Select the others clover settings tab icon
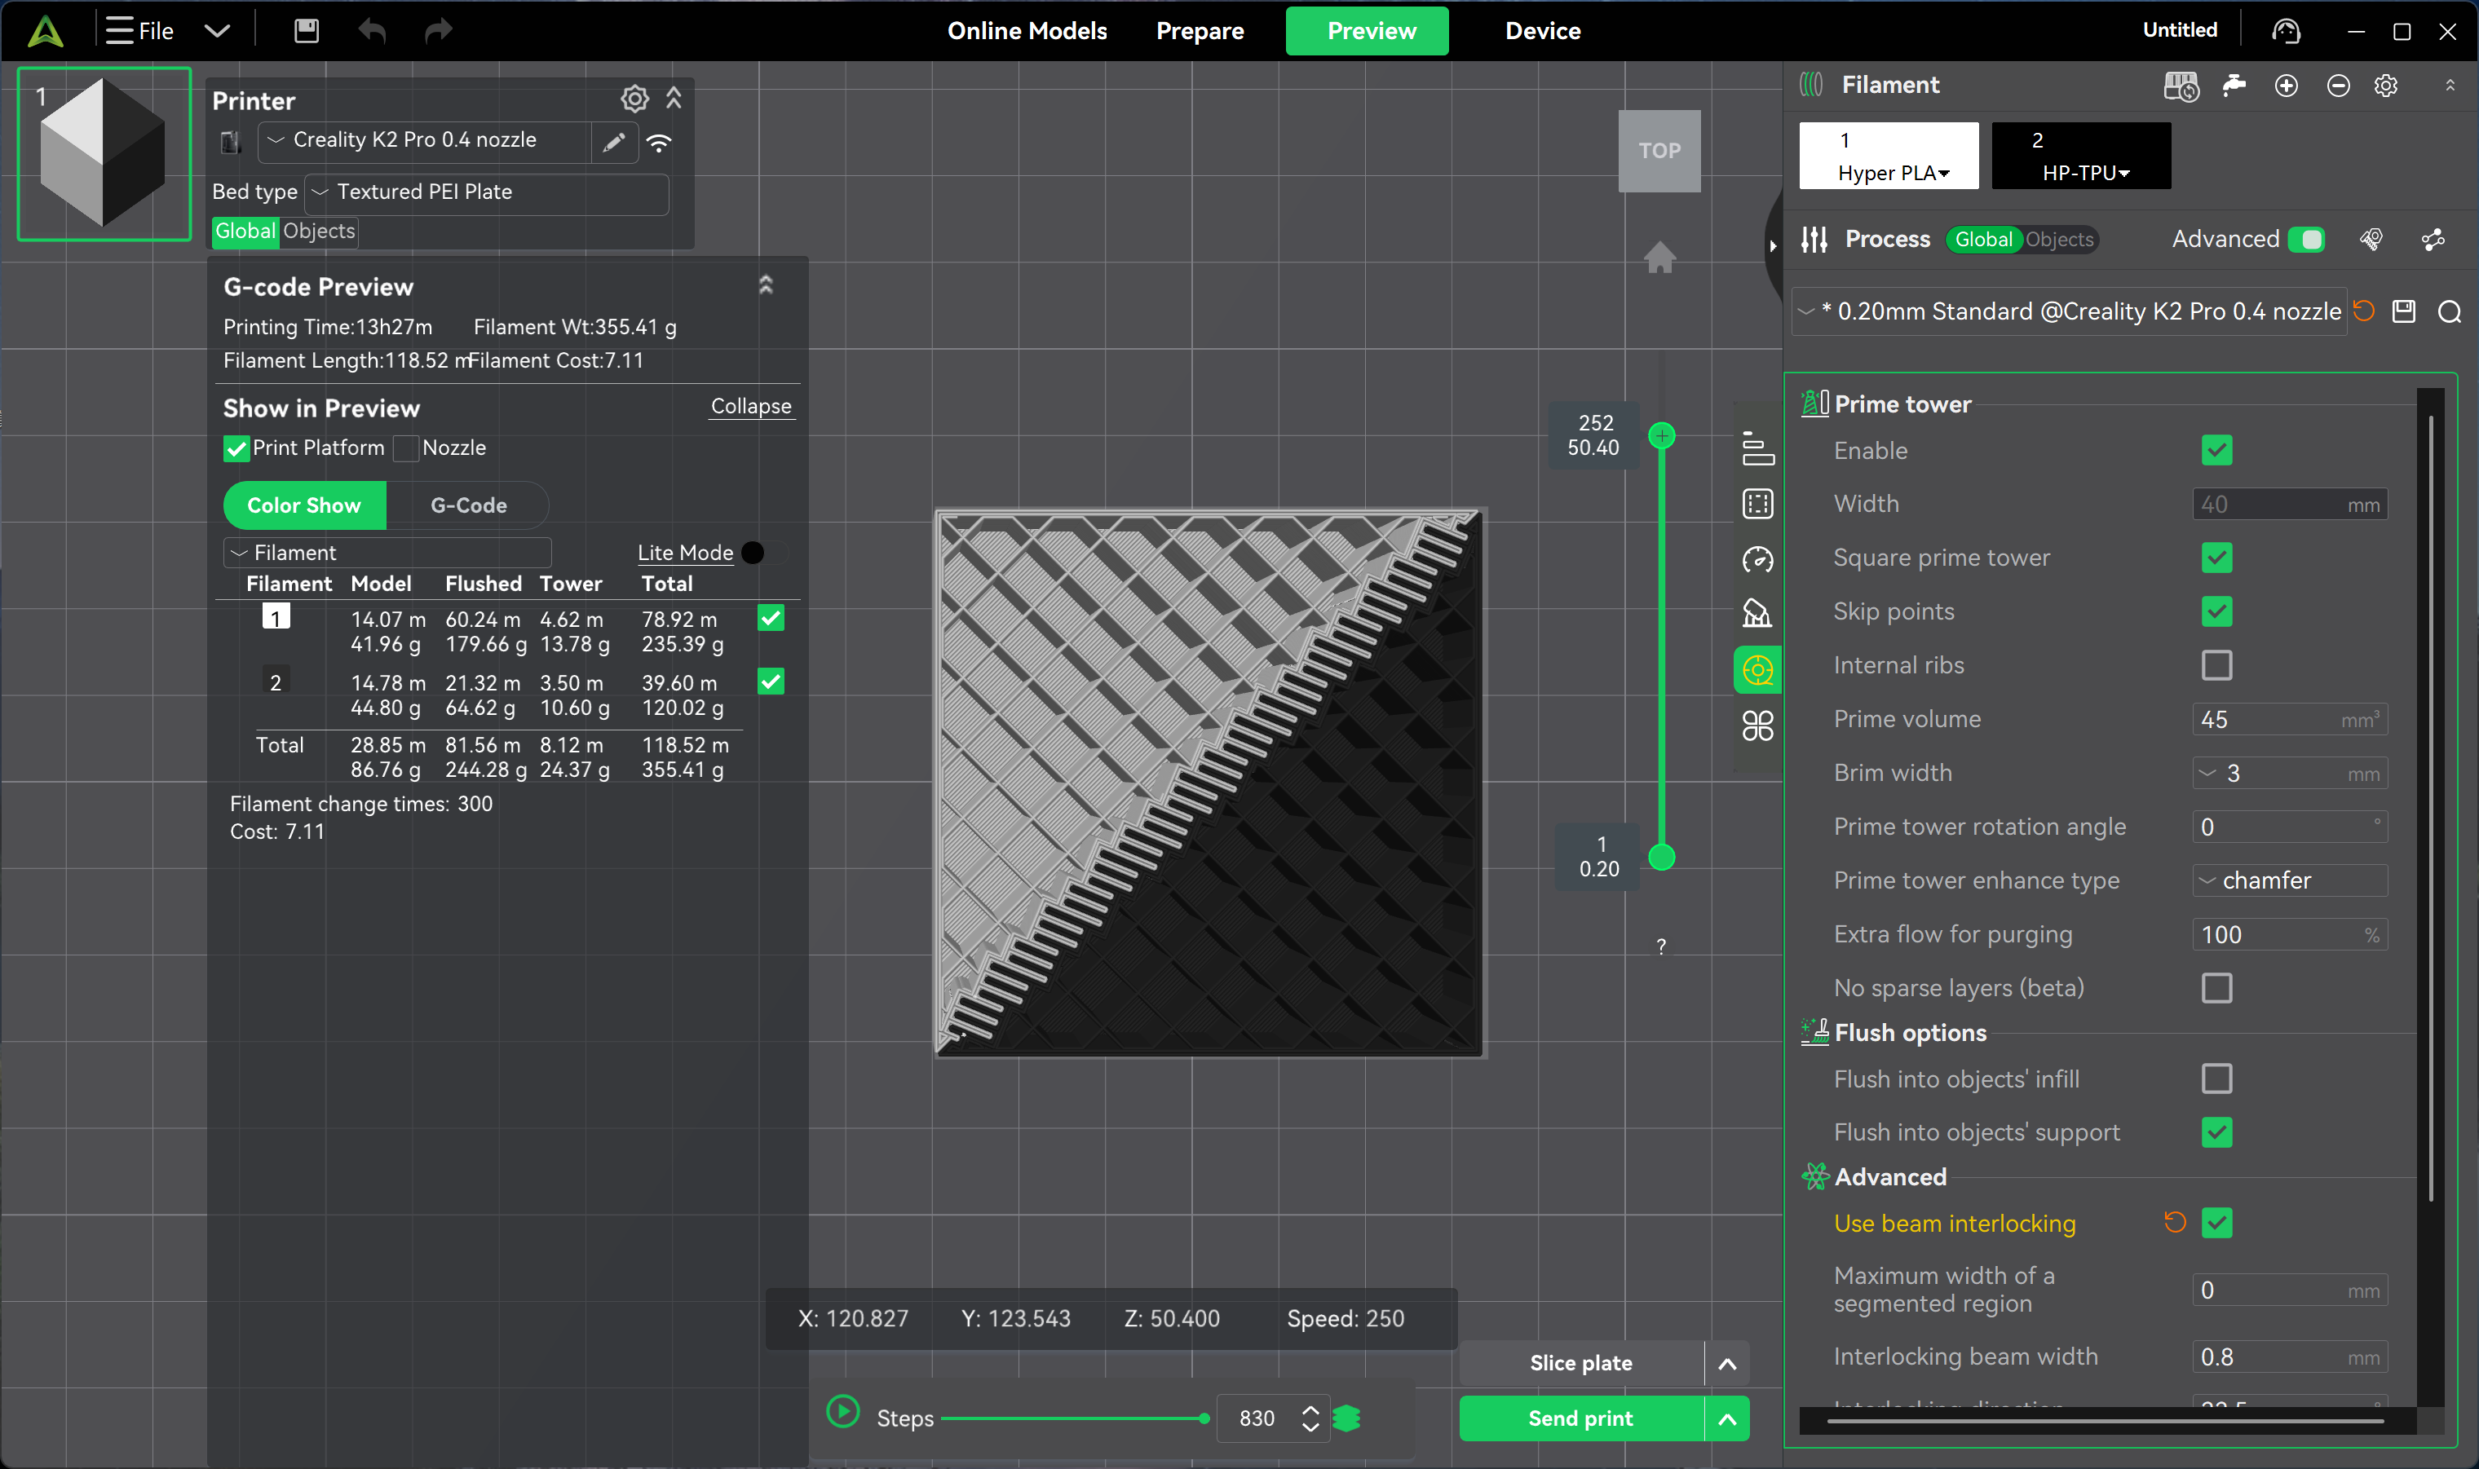2479x1469 pixels. (x=1757, y=726)
